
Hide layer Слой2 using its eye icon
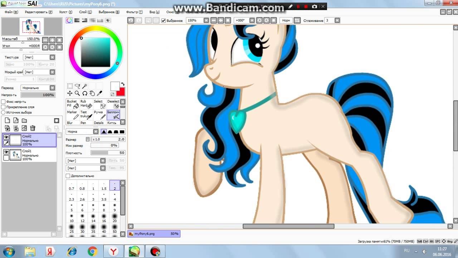coord(6,137)
